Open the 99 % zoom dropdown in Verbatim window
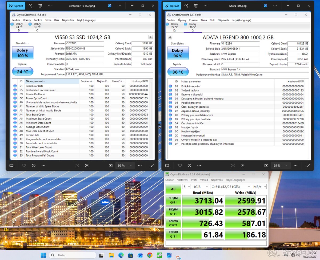Screen dimensions: 320x260 125,166
